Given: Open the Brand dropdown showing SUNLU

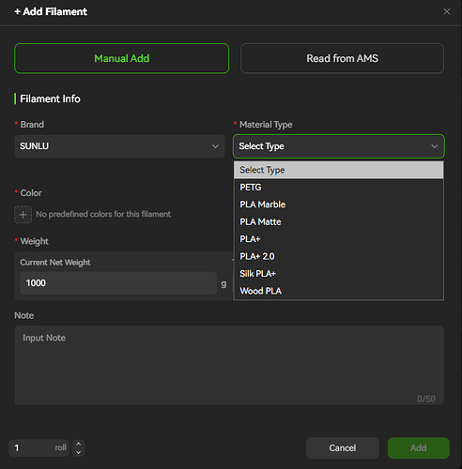Looking at the screenshot, I should [x=119, y=146].
